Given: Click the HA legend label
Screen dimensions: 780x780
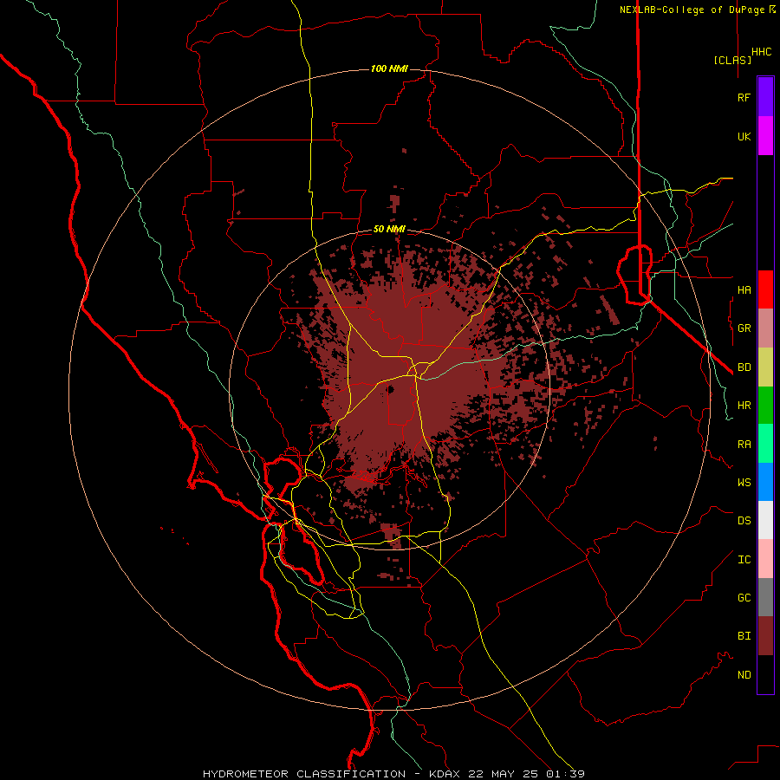Looking at the screenshot, I should (744, 290).
